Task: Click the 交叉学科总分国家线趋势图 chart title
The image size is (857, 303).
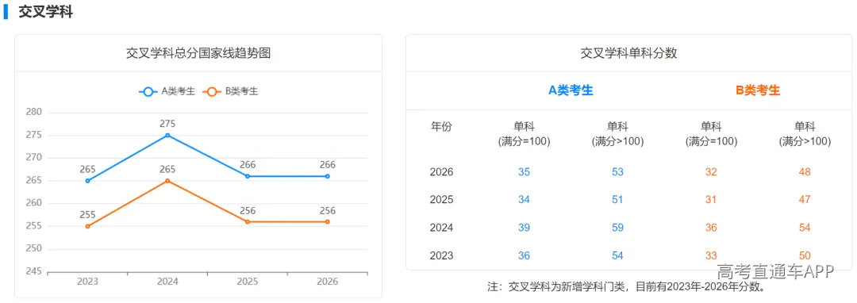Action: point(198,53)
